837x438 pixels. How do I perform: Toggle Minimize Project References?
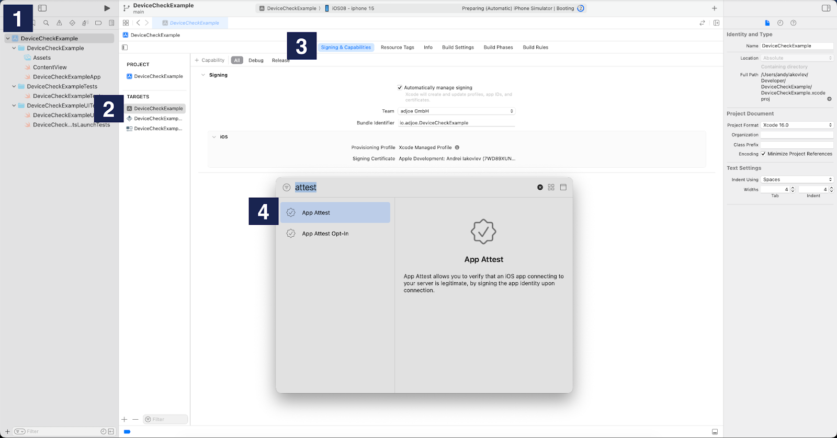click(763, 154)
